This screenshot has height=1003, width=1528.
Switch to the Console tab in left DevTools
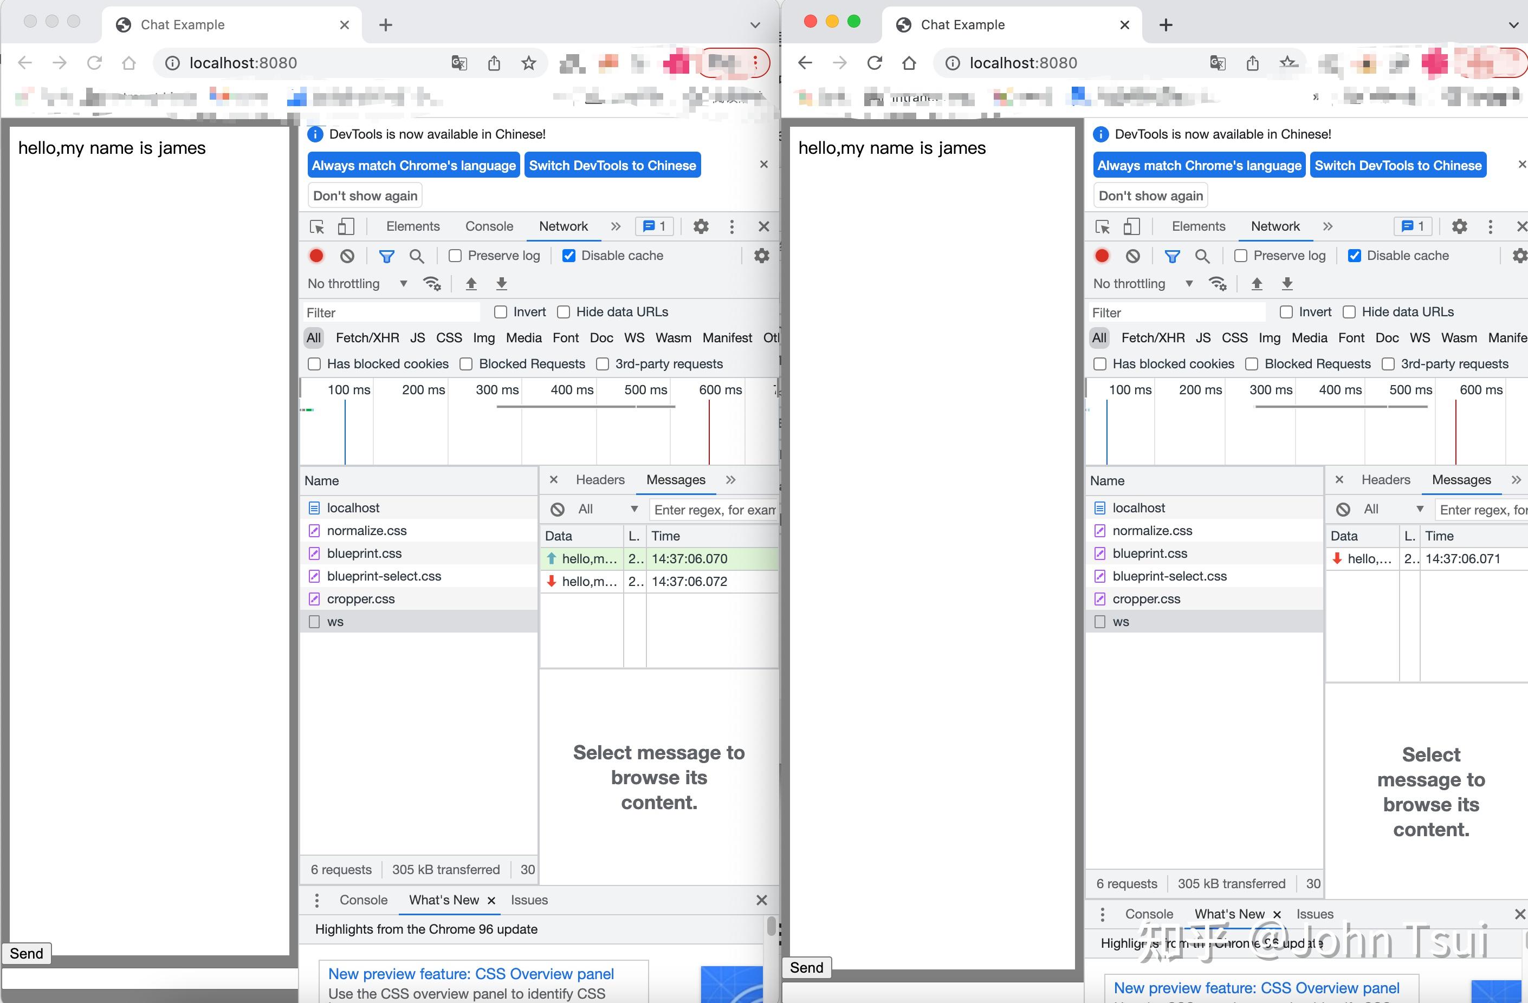tap(489, 226)
